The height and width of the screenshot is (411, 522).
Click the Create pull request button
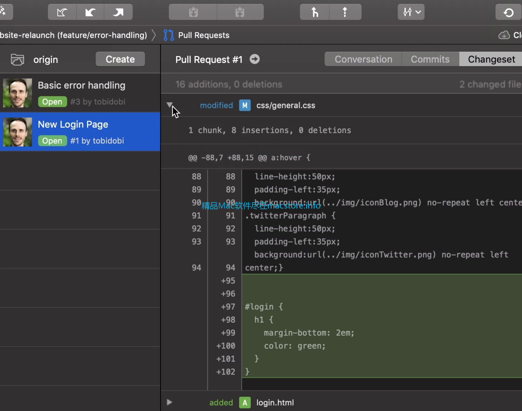[x=120, y=59]
